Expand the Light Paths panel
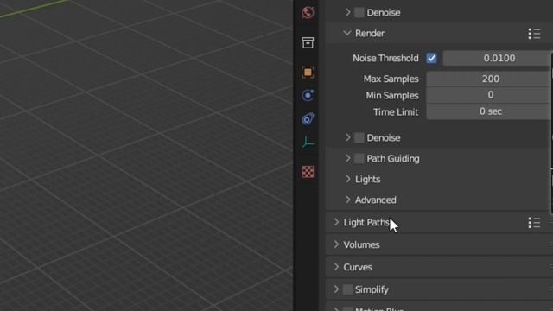Screen dimensions: 553x311 tap(336, 222)
